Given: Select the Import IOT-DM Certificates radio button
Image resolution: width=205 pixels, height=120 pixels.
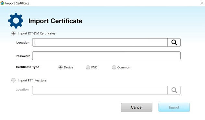Looking at the screenshot, I should [x=14, y=33].
